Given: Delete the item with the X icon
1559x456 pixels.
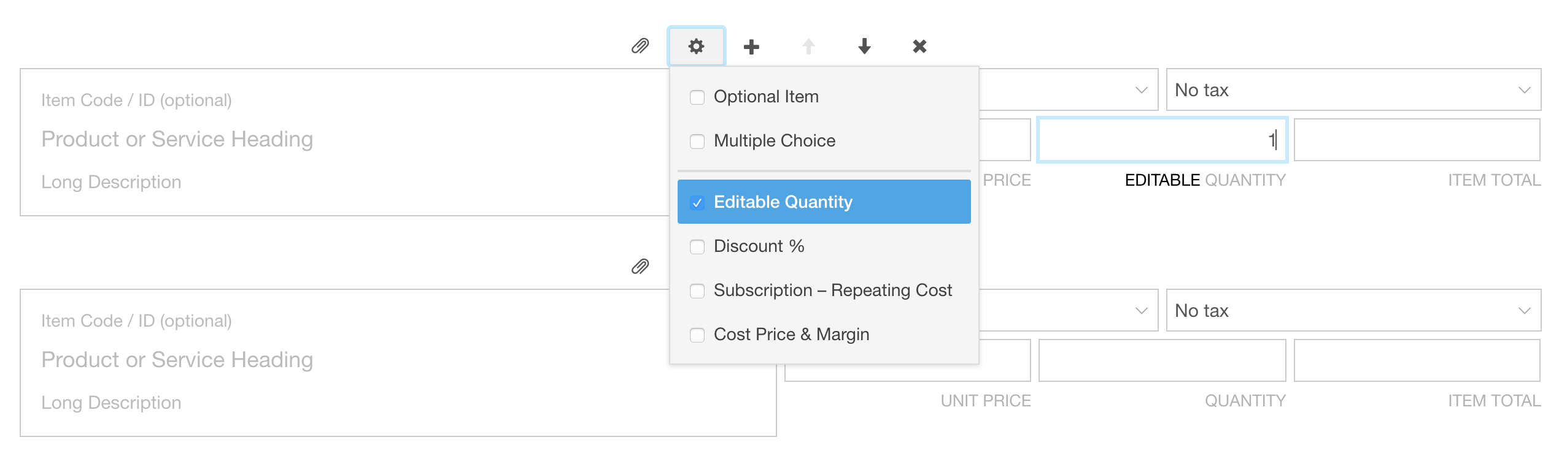Looking at the screenshot, I should tap(919, 46).
